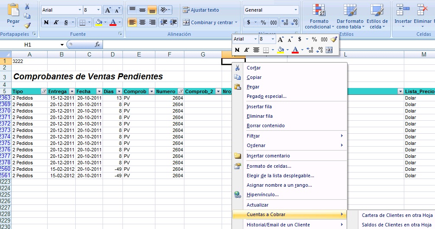The image size is (435, 229).
Task: Open filter dropdown on Entrega column header
Action: point(72,91)
